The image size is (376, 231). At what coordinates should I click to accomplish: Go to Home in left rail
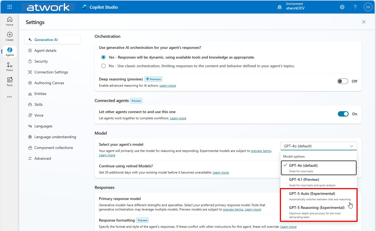9,21
